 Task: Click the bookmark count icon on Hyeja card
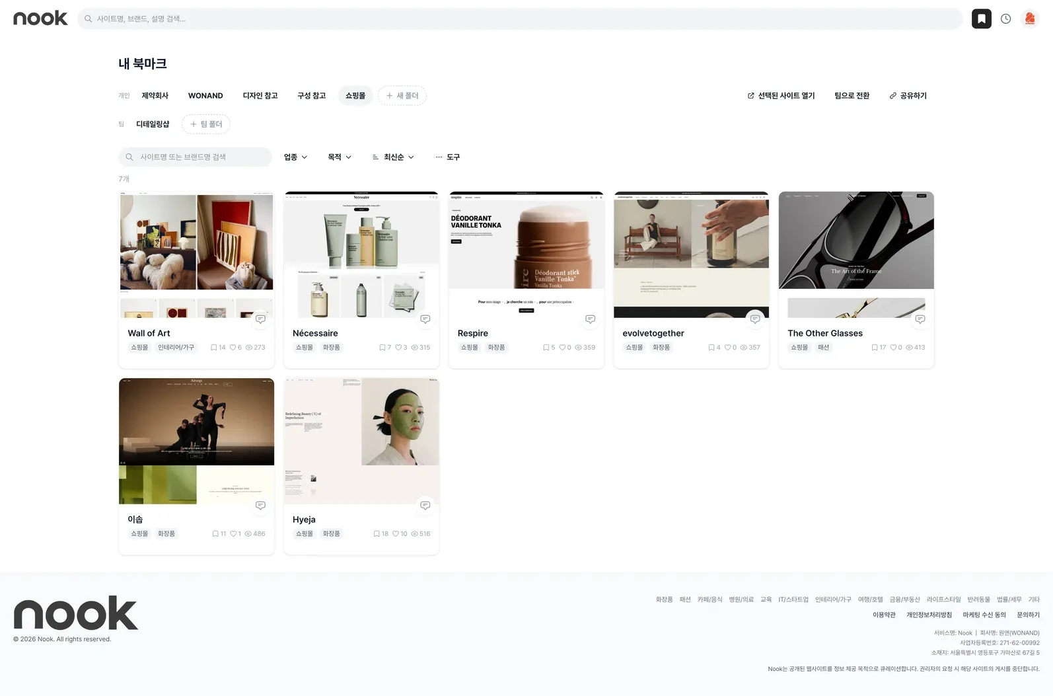point(377,534)
